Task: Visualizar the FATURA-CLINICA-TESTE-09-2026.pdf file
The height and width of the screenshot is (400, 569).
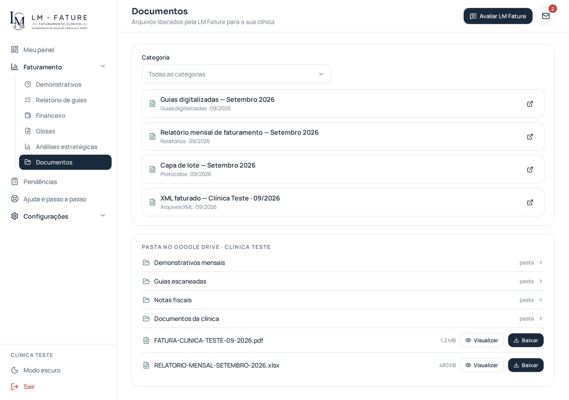Action: click(x=482, y=340)
